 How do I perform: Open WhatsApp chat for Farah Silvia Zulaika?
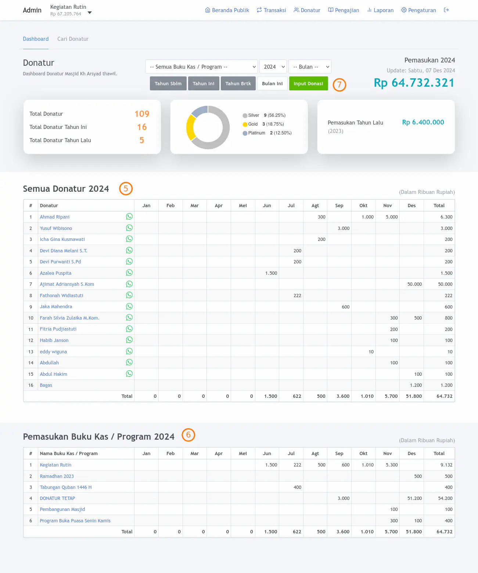click(129, 317)
